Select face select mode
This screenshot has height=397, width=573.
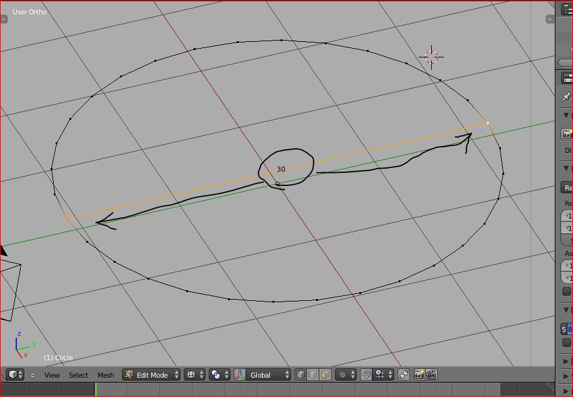coord(325,375)
